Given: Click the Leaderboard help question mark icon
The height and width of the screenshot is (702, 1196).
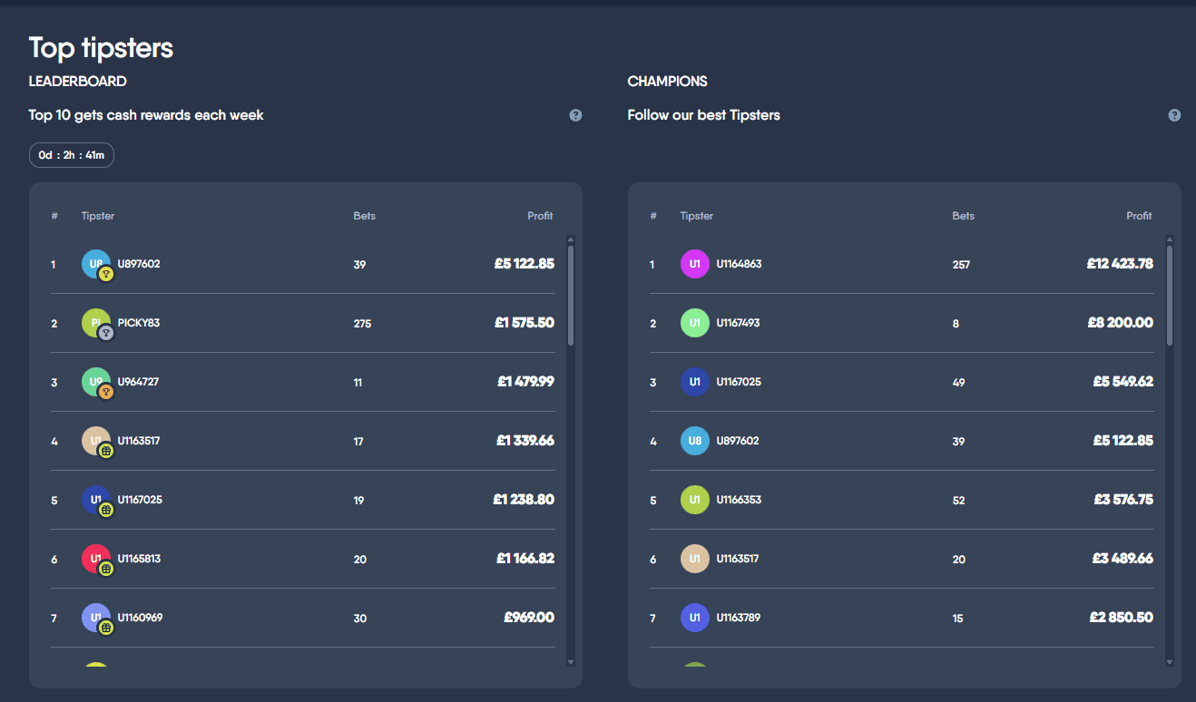Looking at the screenshot, I should (575, 115).
